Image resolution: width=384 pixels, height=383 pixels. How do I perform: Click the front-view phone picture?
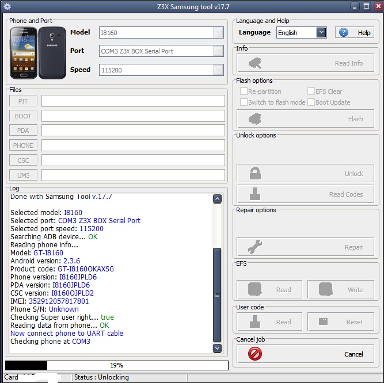point(24,53)
